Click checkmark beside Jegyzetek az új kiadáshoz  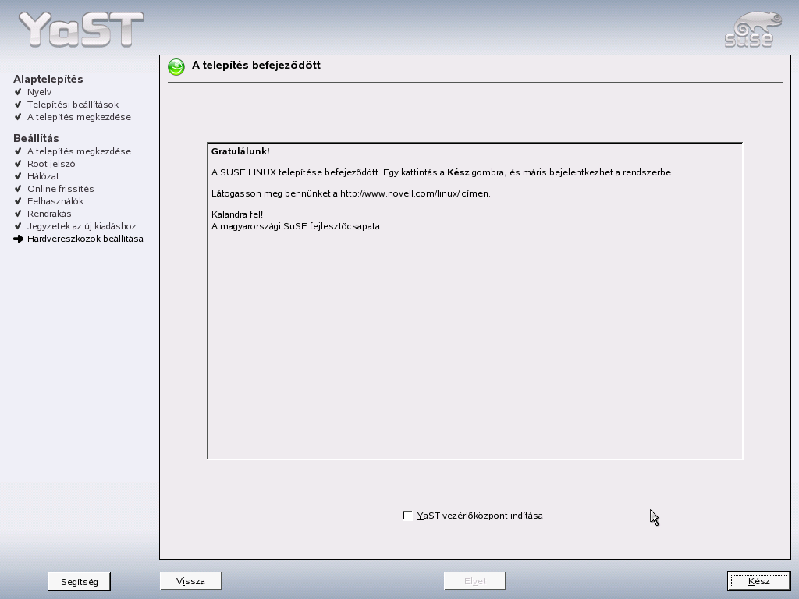pos(19,226)
